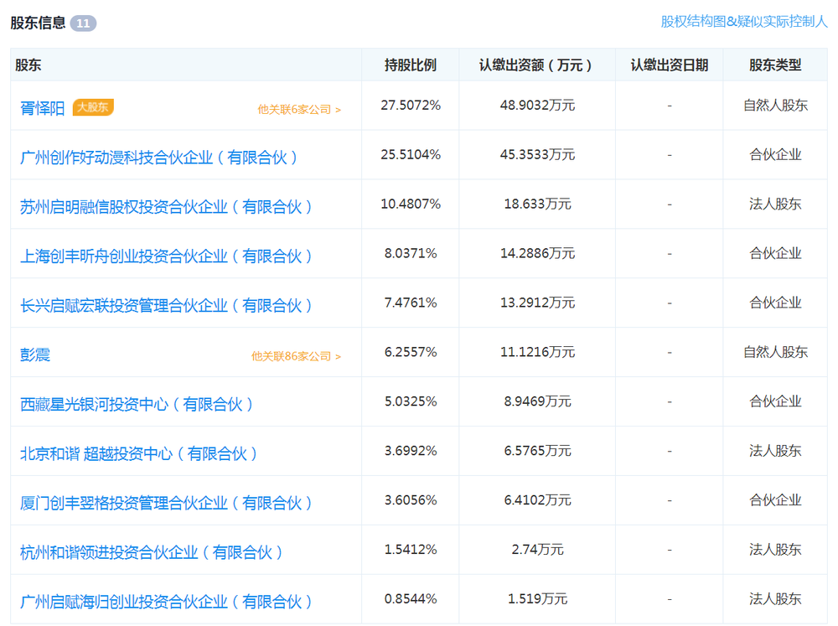Viewport: 838px width, 626px height.
Task: Click the 股东 column header
Action: pos(28,65)
